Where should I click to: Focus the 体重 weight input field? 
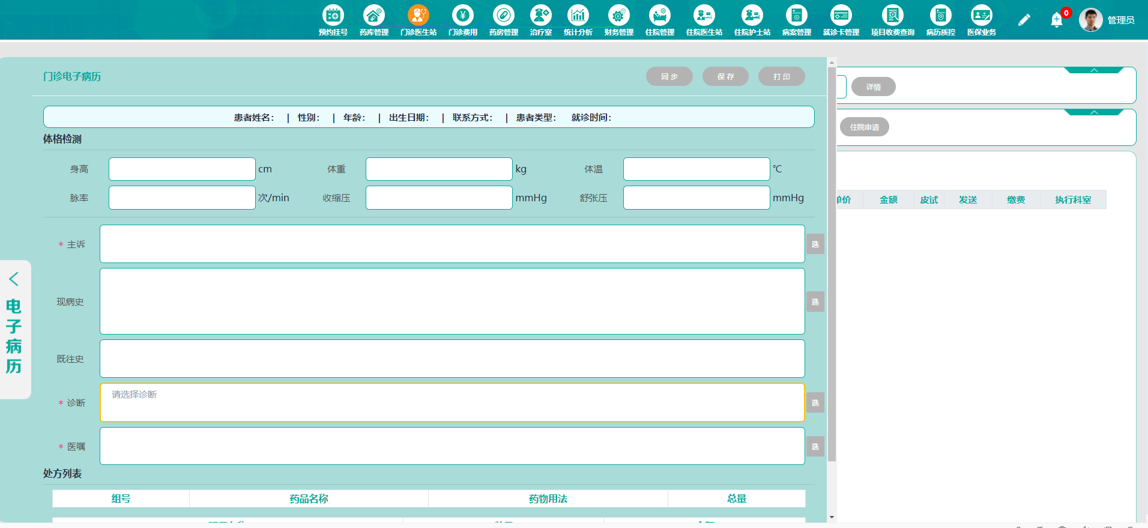(439, 169)
